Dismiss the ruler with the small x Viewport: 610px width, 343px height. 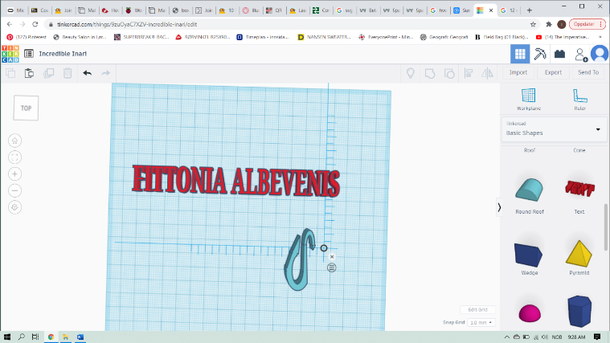[332, 257]
